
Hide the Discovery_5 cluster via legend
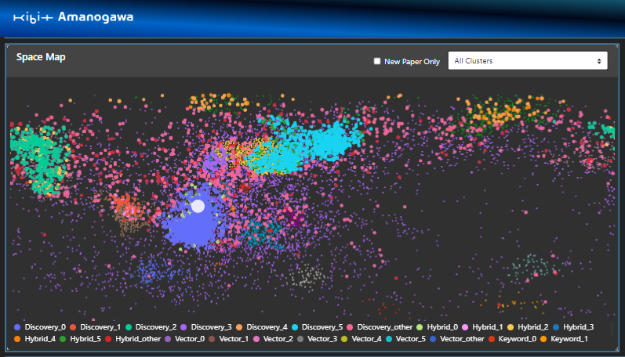click(x=318, y=327)
